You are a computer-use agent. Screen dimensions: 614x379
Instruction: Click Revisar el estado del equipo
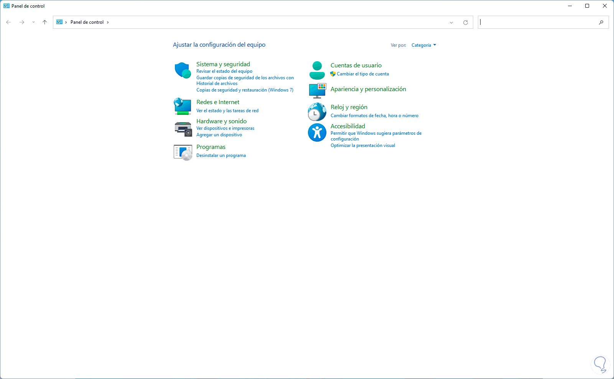pyautogui.click(x=224, y=71)
